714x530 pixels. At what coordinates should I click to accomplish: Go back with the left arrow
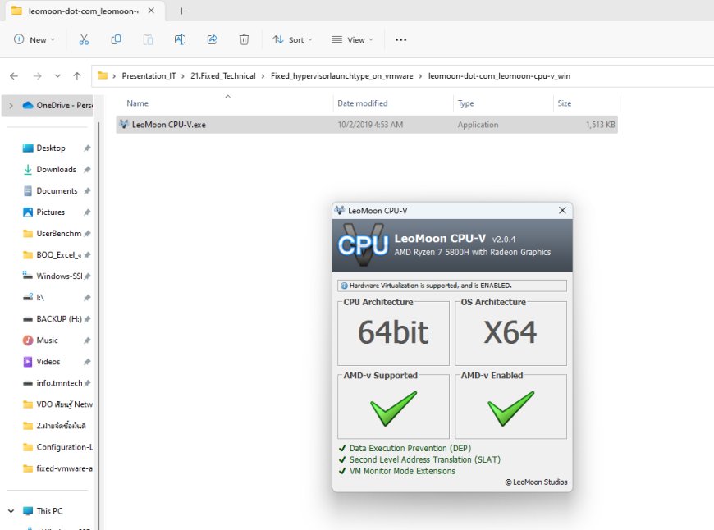(14, 76)
